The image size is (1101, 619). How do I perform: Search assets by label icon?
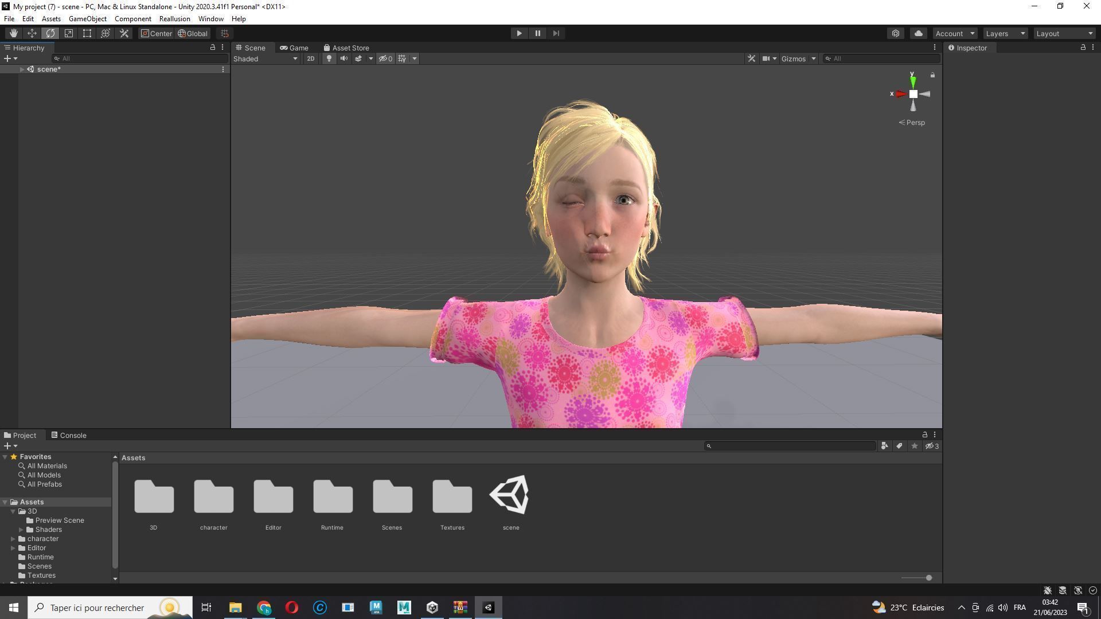pos(899,446)
